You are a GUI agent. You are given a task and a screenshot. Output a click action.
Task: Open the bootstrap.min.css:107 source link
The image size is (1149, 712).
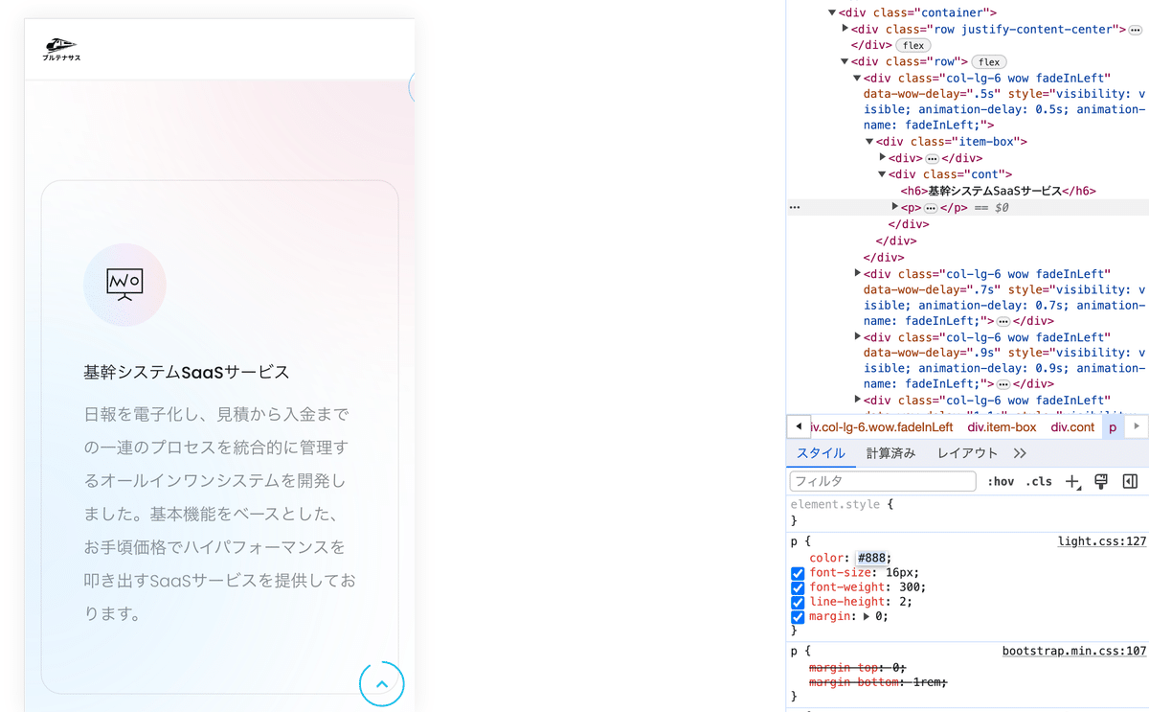coord(1074,652)
